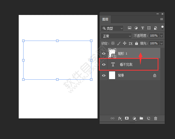
Task: Click the right-middle transform handle
Action: point(91,60)
